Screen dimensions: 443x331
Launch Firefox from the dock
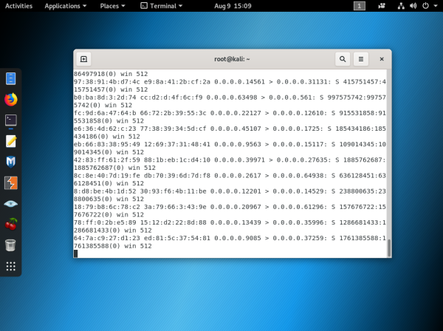click(x=10, y=99)
